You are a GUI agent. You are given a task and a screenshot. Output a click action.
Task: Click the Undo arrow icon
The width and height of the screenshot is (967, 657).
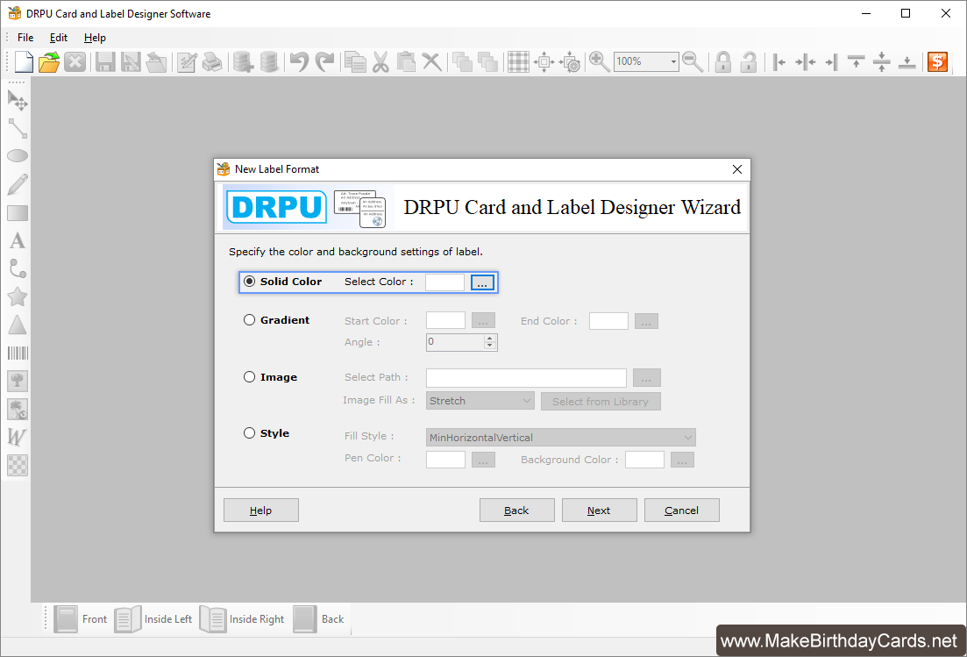click(299, 61)
